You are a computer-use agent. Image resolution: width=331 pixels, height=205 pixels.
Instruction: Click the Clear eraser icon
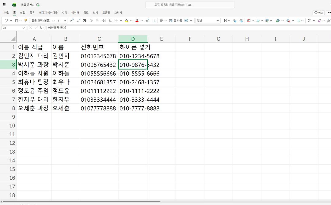click(320, 21)
